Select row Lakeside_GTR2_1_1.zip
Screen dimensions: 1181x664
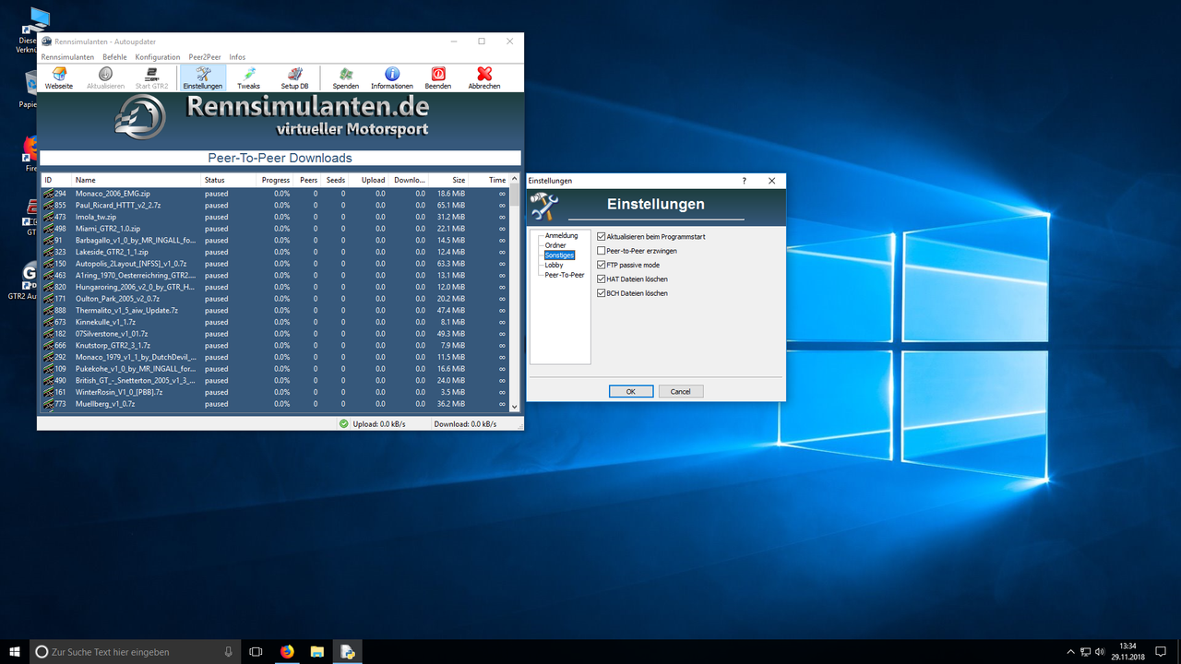point(275,252)
